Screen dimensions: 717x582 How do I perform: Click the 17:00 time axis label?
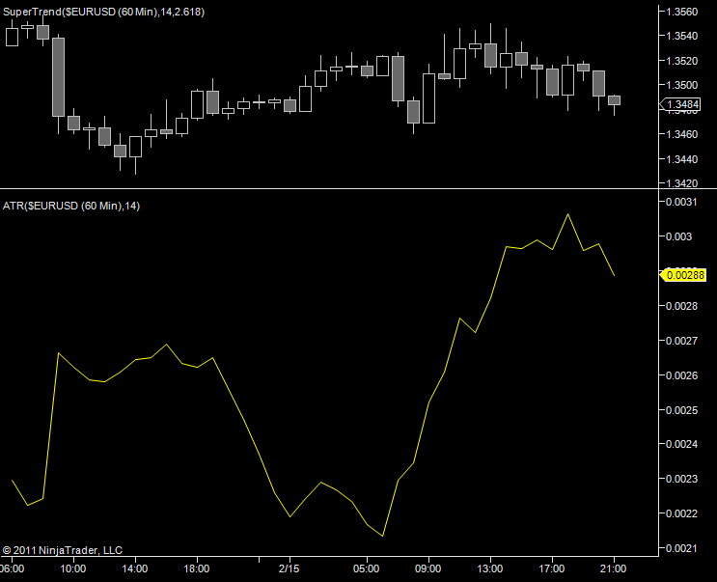click(x=551, y=568)
